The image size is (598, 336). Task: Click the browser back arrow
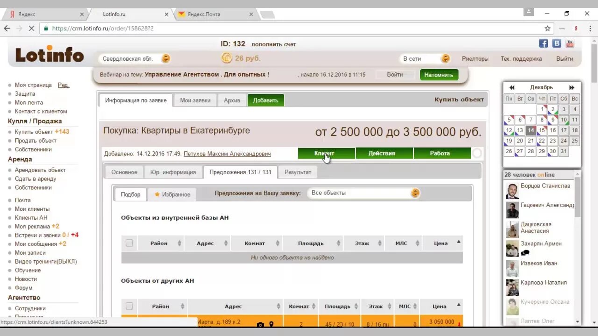coord(7,28)
